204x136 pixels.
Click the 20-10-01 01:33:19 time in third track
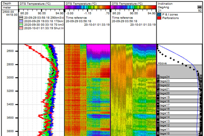click(x=143, y=25)
